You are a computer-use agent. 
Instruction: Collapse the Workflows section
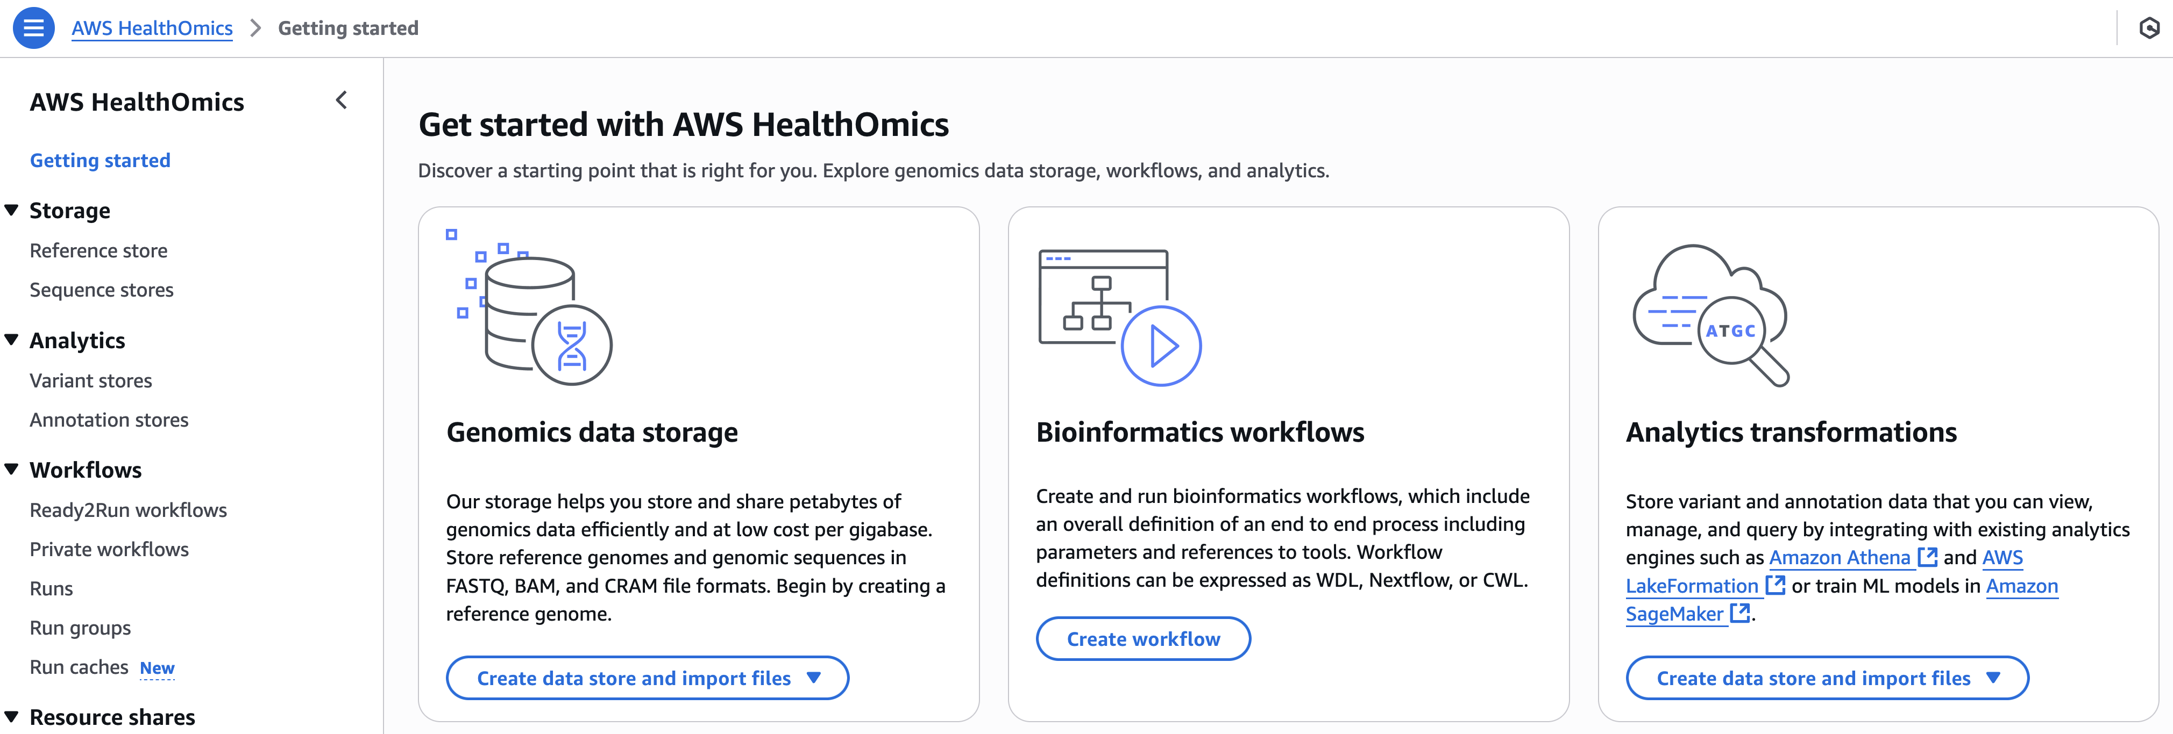12,470
